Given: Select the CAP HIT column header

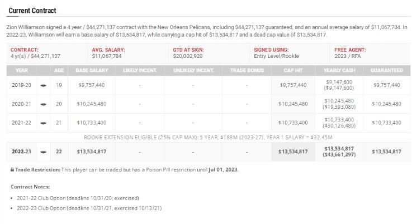Looking at the screenshot, I should point(293,70).
